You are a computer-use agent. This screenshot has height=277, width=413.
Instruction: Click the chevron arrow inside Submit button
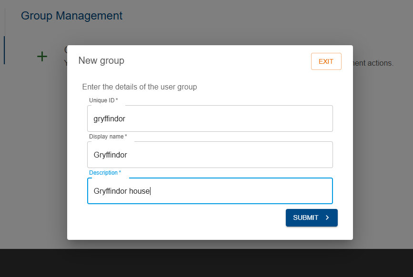327,218
